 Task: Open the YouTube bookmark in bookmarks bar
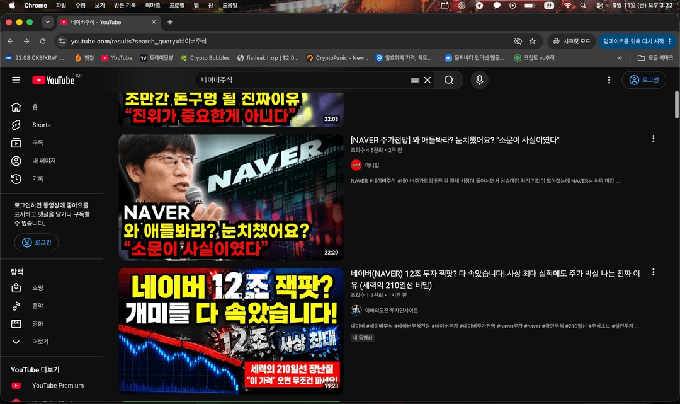point(116,58)
